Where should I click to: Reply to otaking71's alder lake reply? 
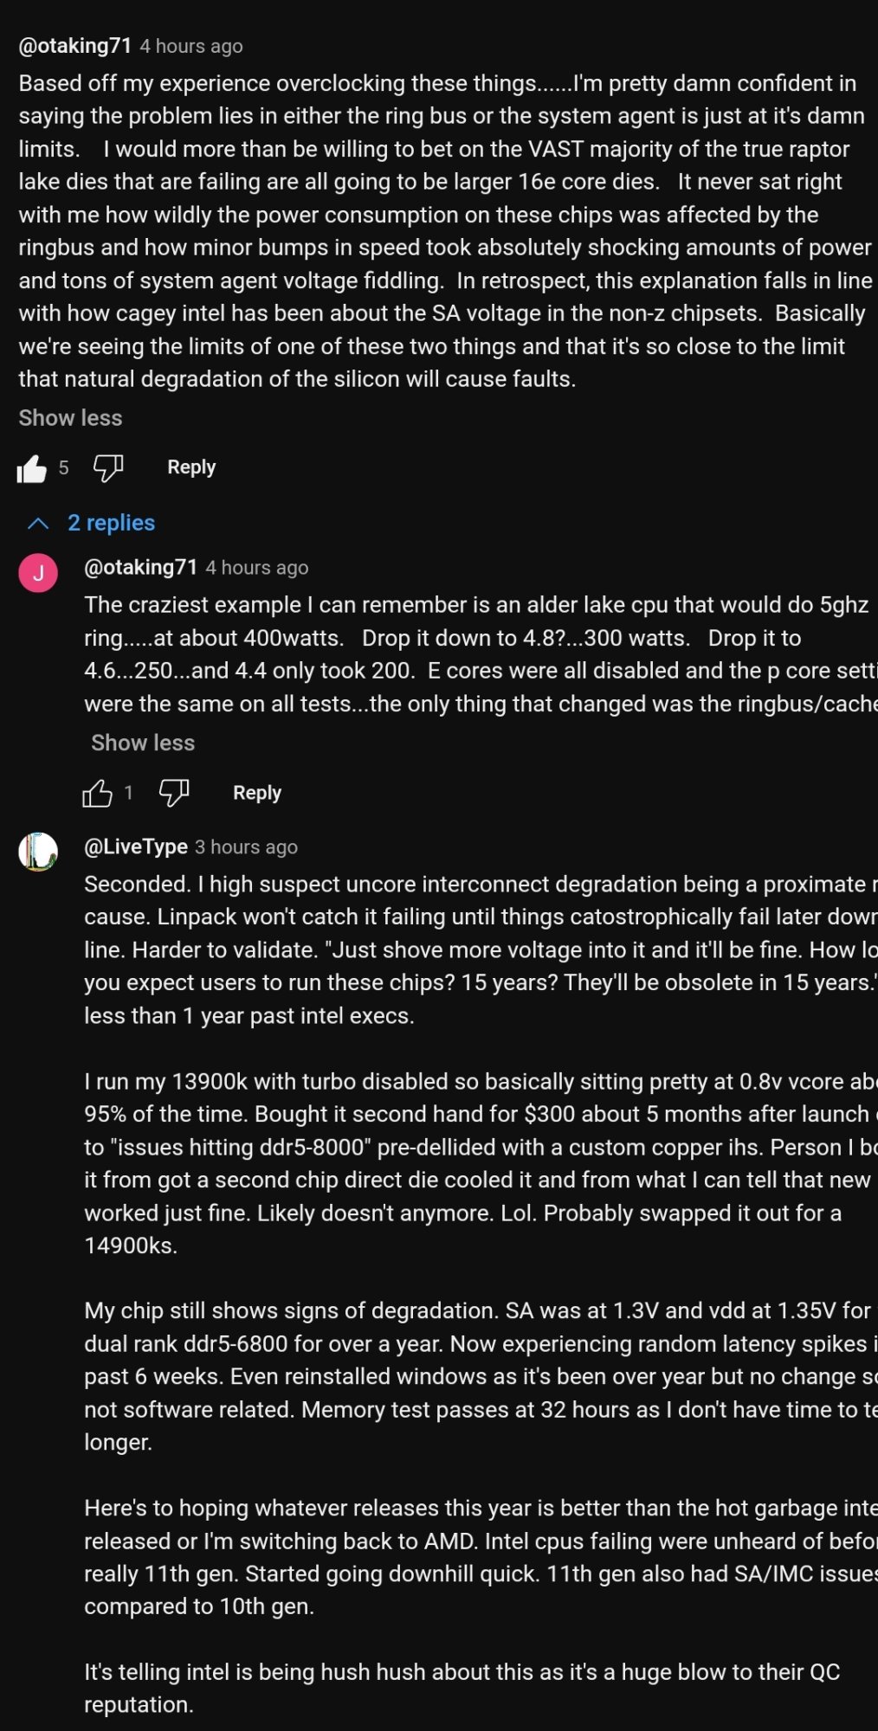click(257, 793)
